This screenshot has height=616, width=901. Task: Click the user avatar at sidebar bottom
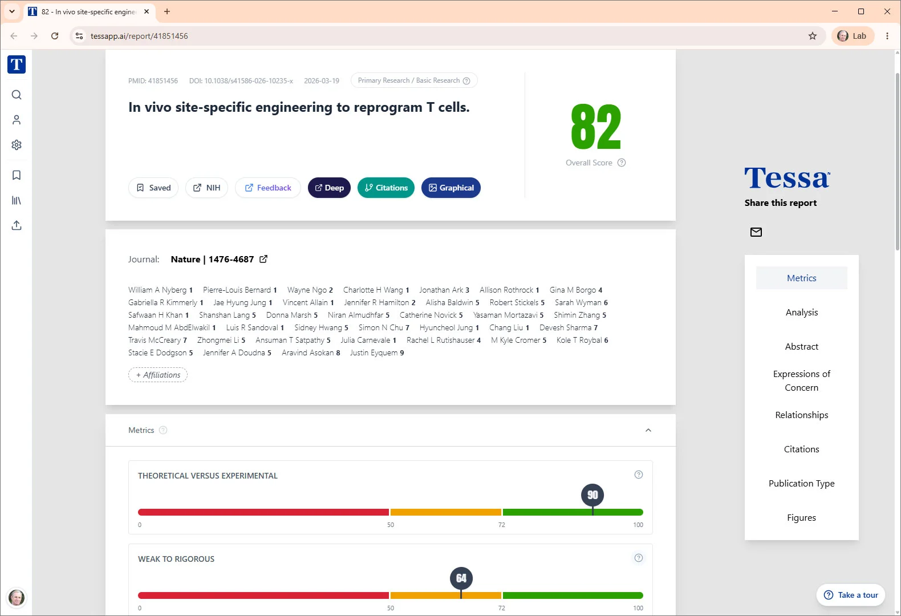(17, 598)
